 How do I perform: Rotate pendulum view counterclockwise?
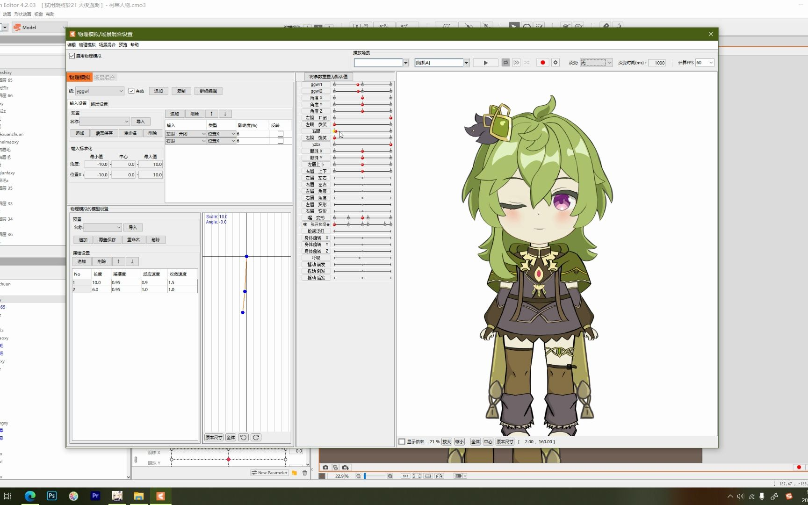coord(243,438)
